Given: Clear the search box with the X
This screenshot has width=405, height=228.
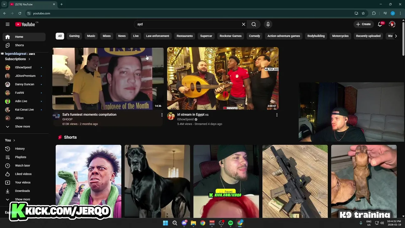Looking at the screenshot, I should tap(244, 24).
